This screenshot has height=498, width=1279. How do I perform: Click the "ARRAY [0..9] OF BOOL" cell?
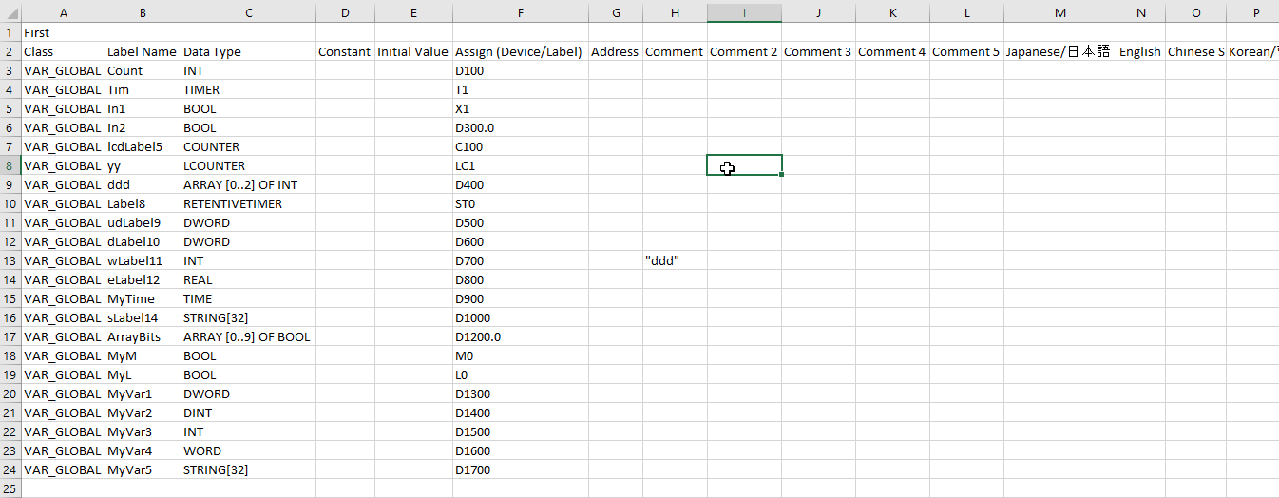246,336
